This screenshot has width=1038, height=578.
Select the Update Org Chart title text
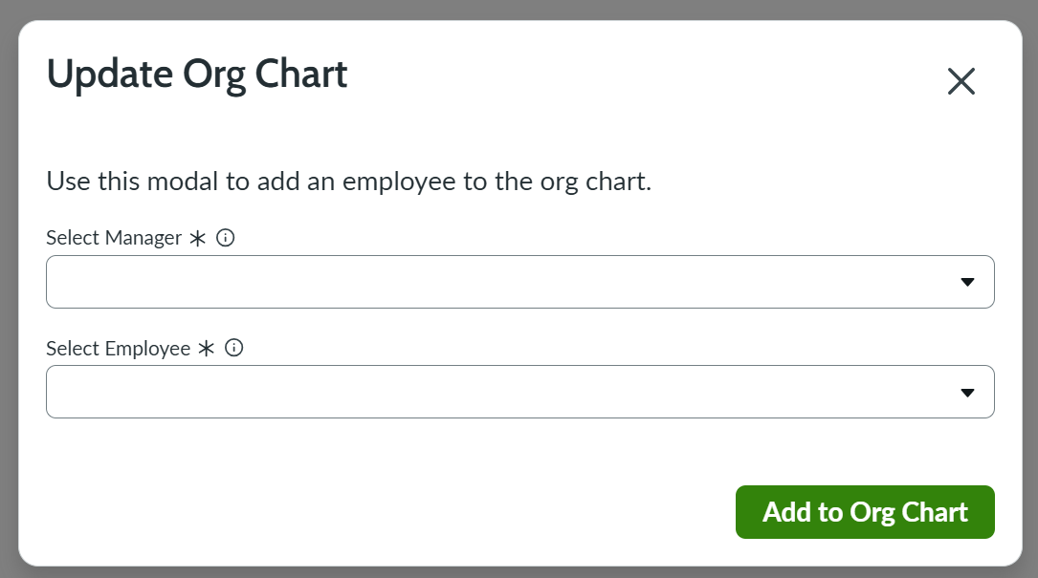197,74
